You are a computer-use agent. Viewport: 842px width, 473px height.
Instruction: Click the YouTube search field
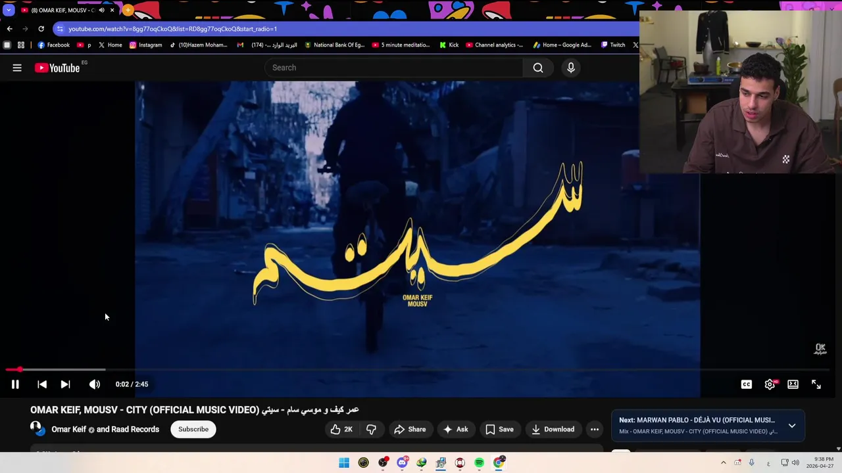(395, 68)
